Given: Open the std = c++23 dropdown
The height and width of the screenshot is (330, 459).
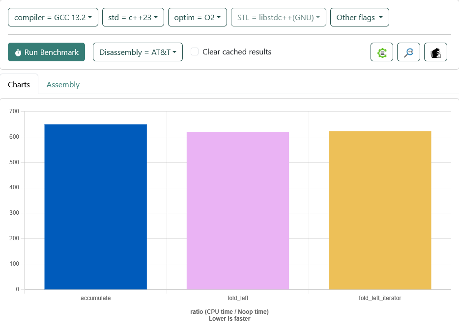Looking at the screenshot, I should point(133,17).
